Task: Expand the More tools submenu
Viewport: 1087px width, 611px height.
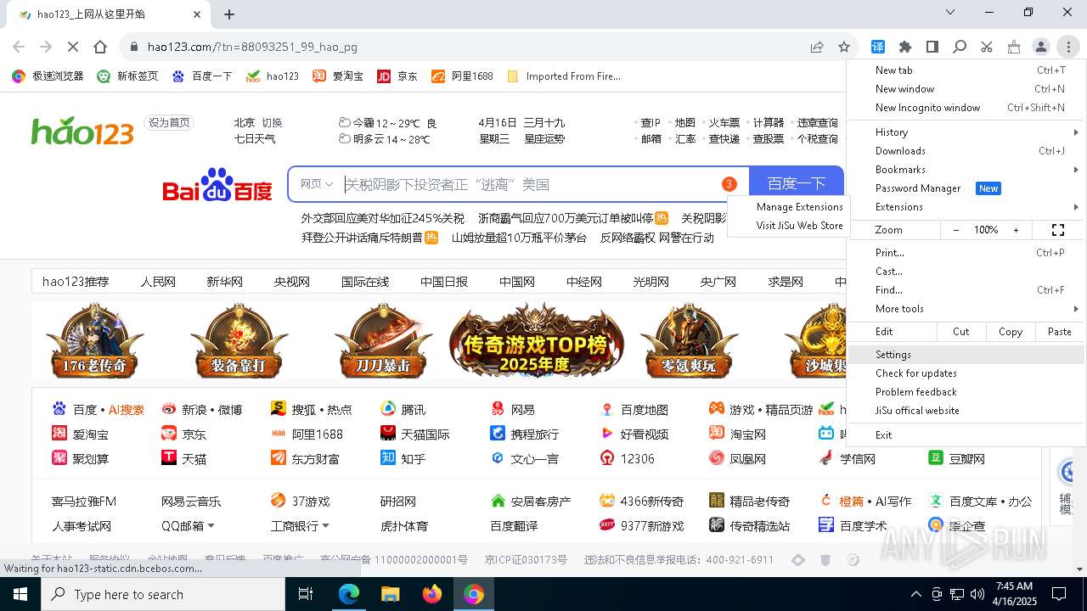Action: (x=966, y=309)
